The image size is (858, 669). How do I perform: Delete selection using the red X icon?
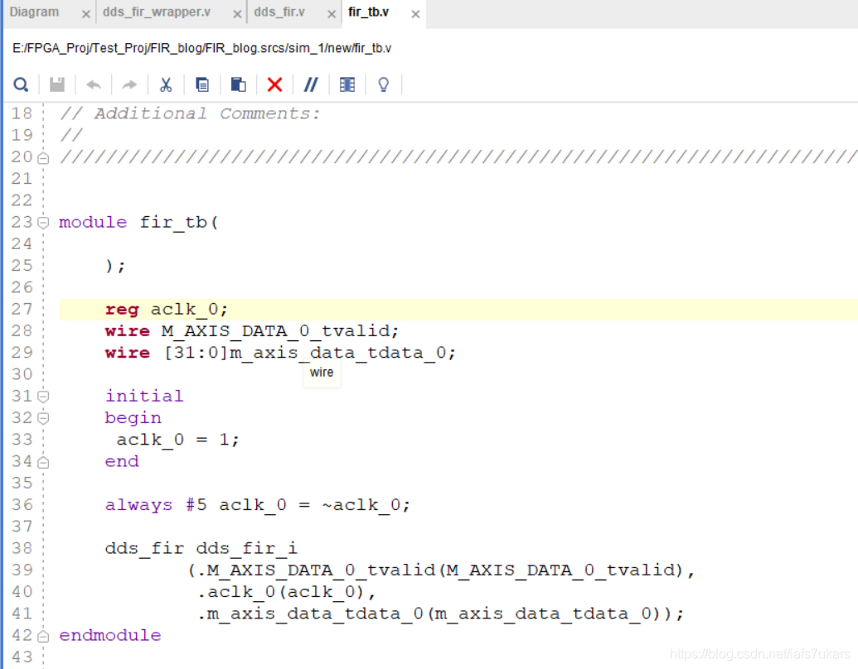(274, 84)
